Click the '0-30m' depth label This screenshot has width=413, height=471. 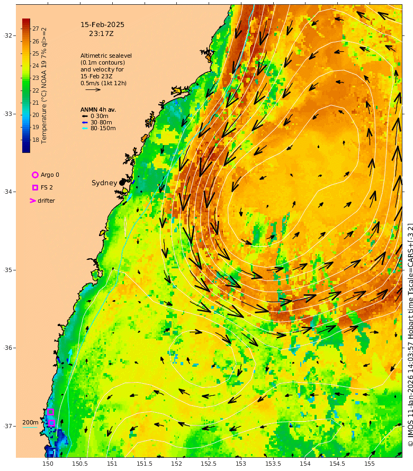pos(100,116)
